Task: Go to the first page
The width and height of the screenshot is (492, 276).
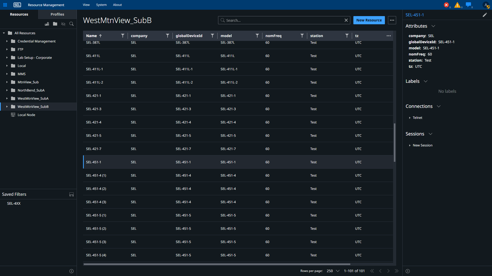Action: [372, 271]
